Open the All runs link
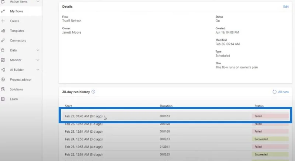The height and width of the screenshot is (161, 295). [x=283, y=92]
